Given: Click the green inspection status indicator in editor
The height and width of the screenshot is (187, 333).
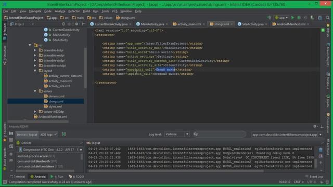Looking at the screenshot, I should (x=323, y=30).
